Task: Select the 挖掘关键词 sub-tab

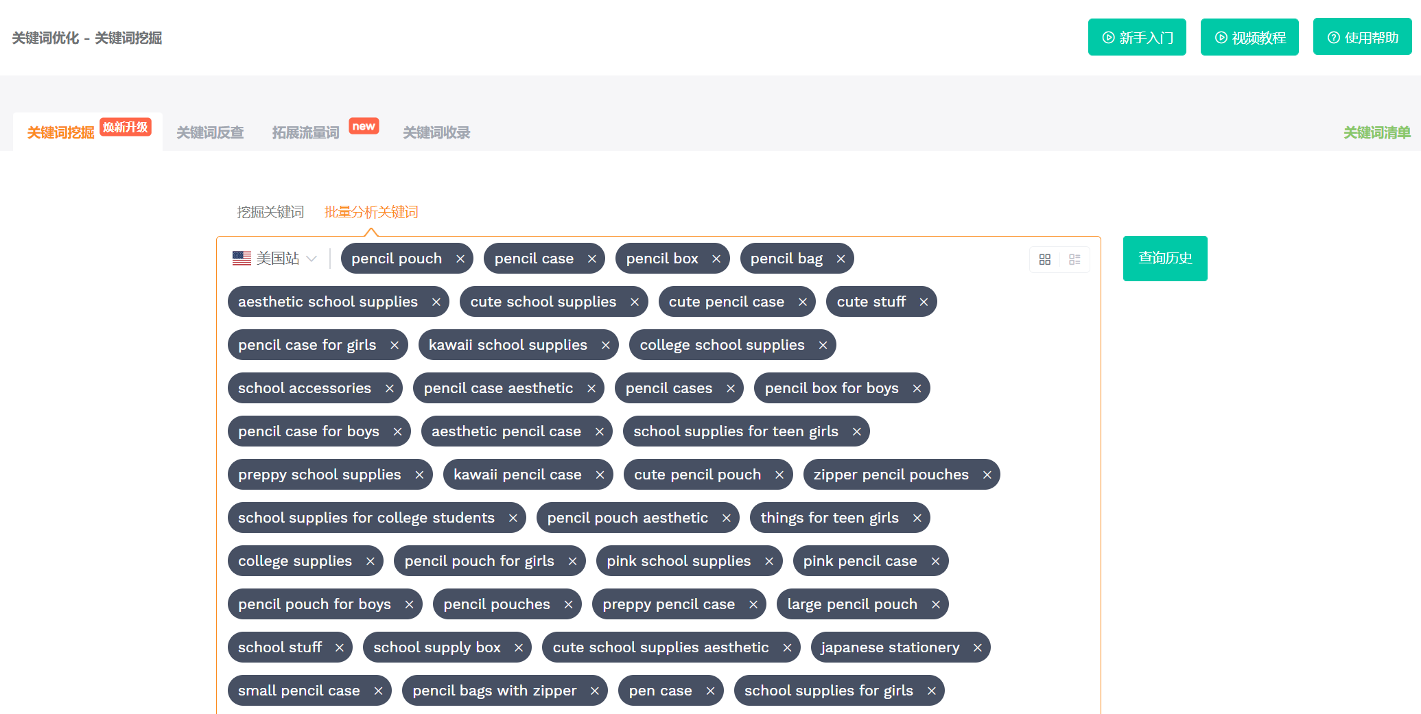Action: tap(270, 212)
